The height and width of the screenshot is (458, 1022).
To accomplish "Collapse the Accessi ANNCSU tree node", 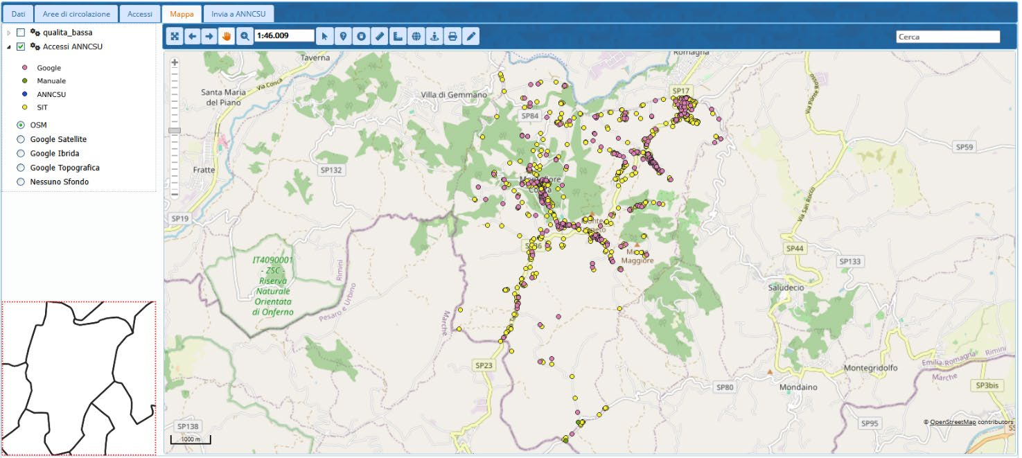I will click(9, 46).
